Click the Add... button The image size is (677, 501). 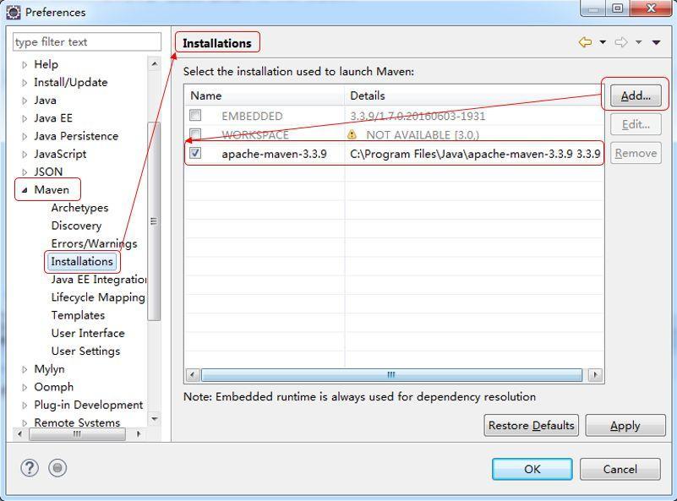(636, 95)
